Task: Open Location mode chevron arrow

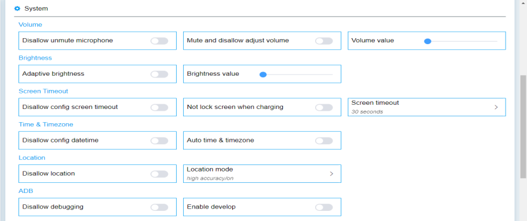Action: [331, 174]
